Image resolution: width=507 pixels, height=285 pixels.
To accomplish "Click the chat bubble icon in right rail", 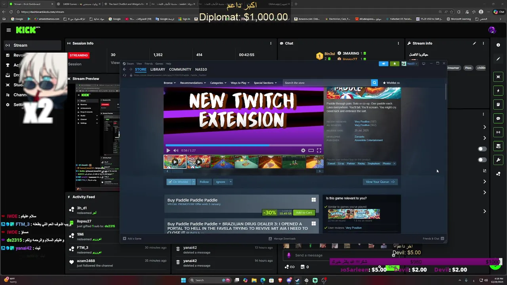I will point(498,118).
